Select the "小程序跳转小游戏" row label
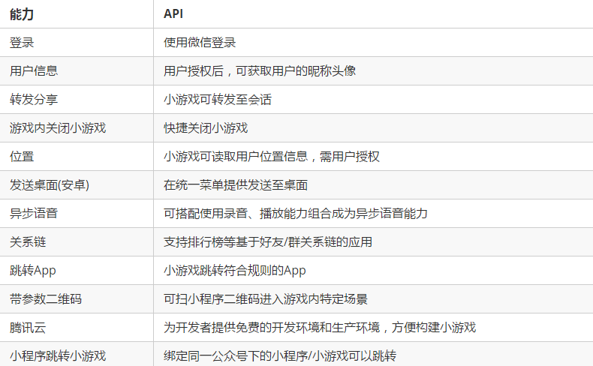Viewport: 593px width, 366px height. (x=58, y=356)
